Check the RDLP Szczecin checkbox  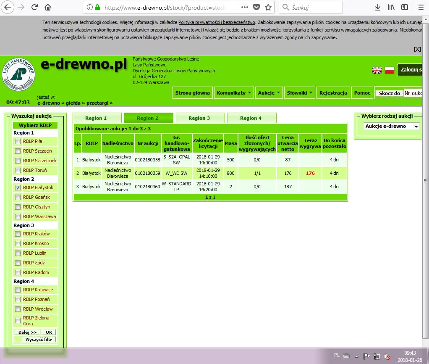click(18, 151)
